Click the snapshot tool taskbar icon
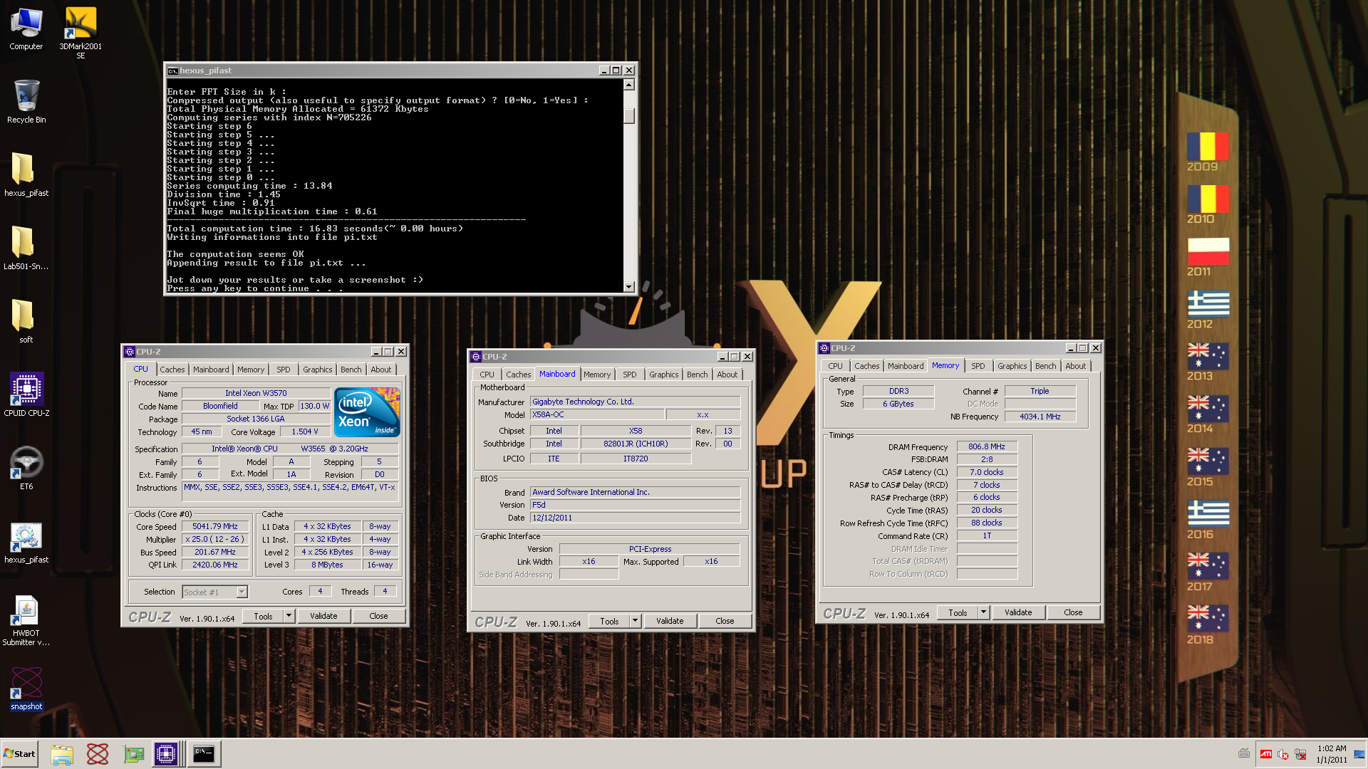This screenshot has height=769, width=1368. (98, 754)
